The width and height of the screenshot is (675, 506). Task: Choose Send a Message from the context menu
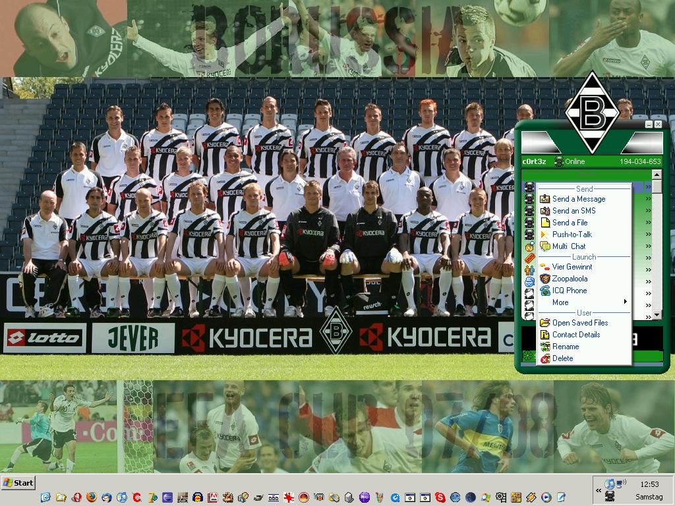(584, 199)
